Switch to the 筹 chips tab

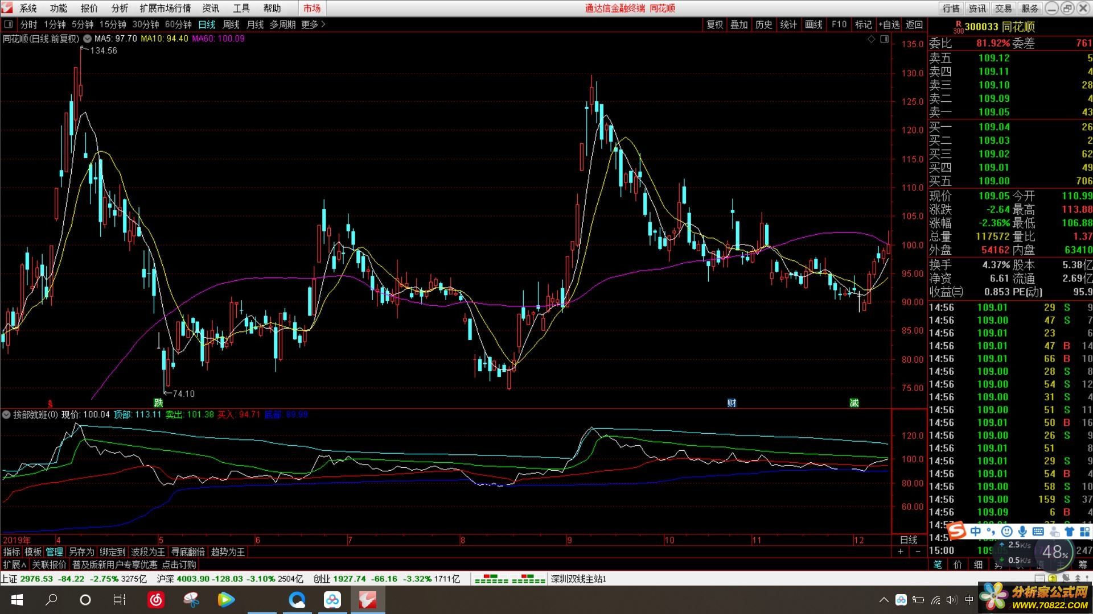click(1083, 565)
